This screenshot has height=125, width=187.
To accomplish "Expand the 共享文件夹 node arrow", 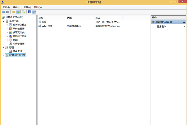I will click(7, 33).
